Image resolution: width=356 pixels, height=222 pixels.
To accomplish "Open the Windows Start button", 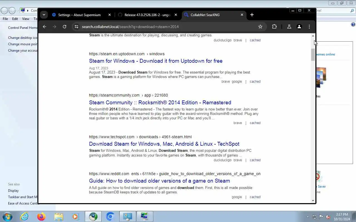I will [7, 216].
